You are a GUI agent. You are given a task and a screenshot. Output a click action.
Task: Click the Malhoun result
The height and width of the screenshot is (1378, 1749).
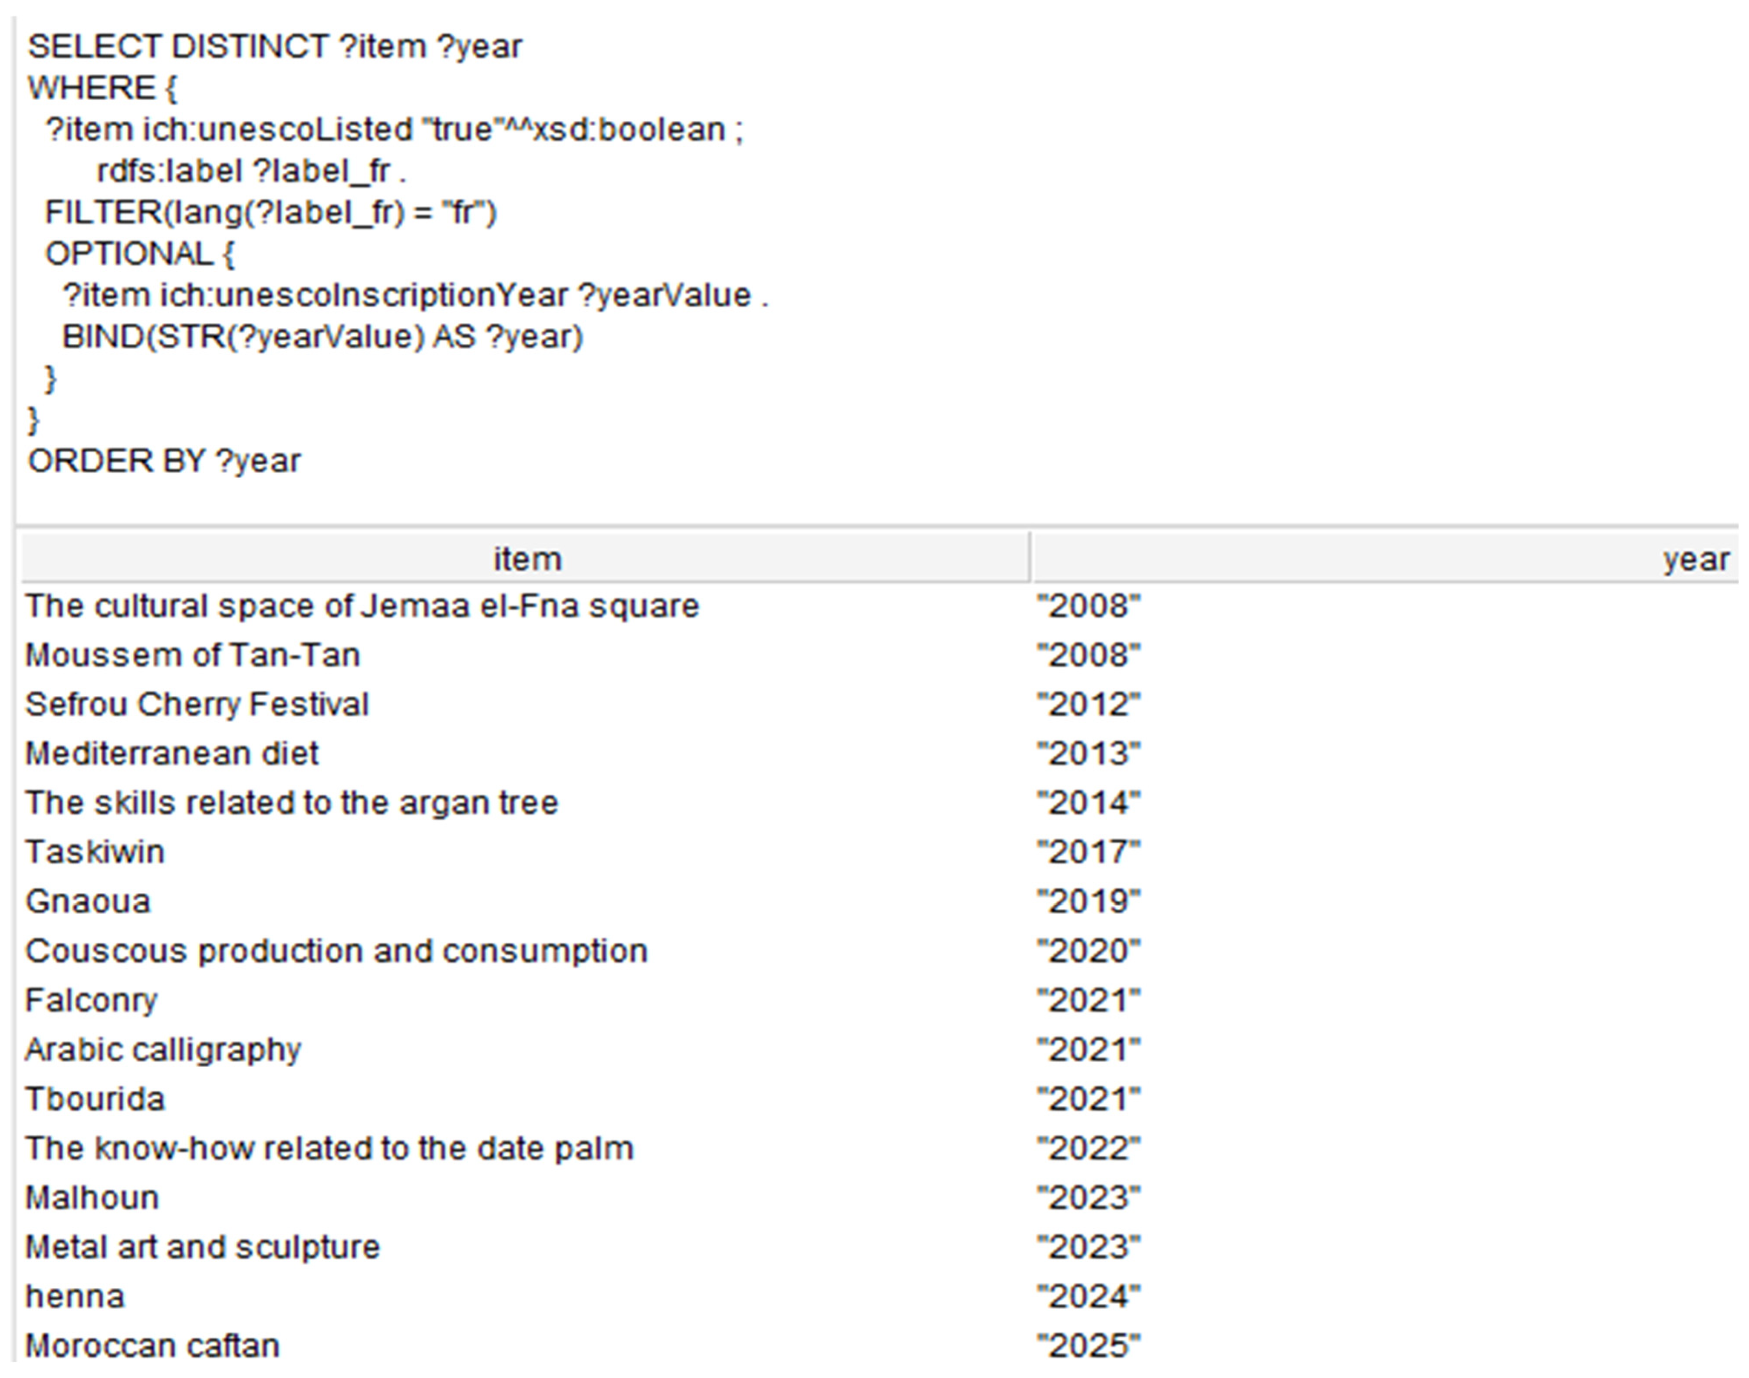coord(92,1197)
